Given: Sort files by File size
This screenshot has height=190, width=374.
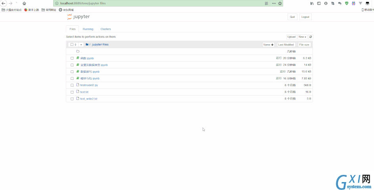Looking at the screenshot, I should (x=304, y=45).
